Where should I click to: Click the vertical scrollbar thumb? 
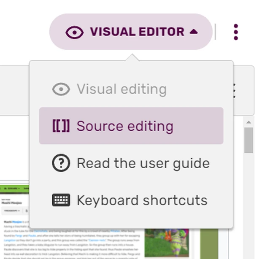point(248,140)
